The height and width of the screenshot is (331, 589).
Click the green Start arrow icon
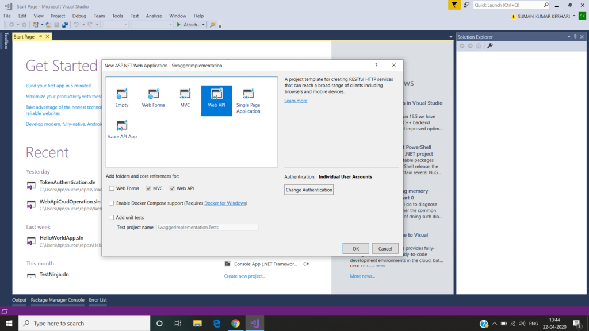coord(179,25)
